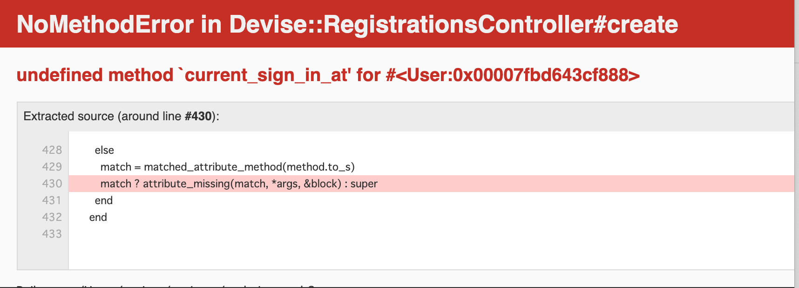Screen dimensions: 799x288
Task: Click the NoMethodError page heading
Action: click(347, 24)
